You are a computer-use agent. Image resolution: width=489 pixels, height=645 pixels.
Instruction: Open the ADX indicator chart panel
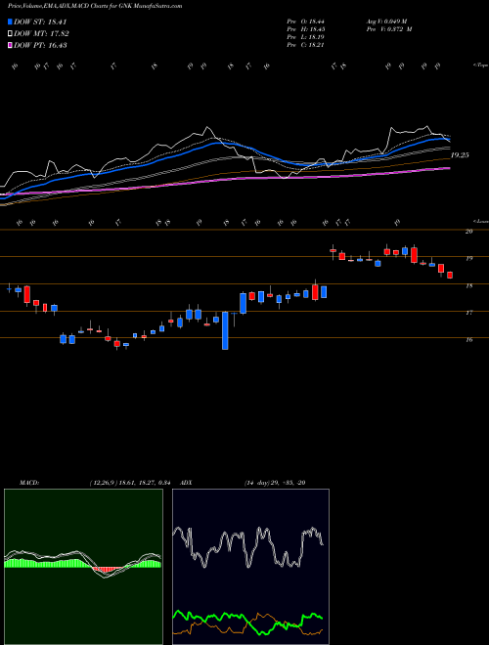250,567
